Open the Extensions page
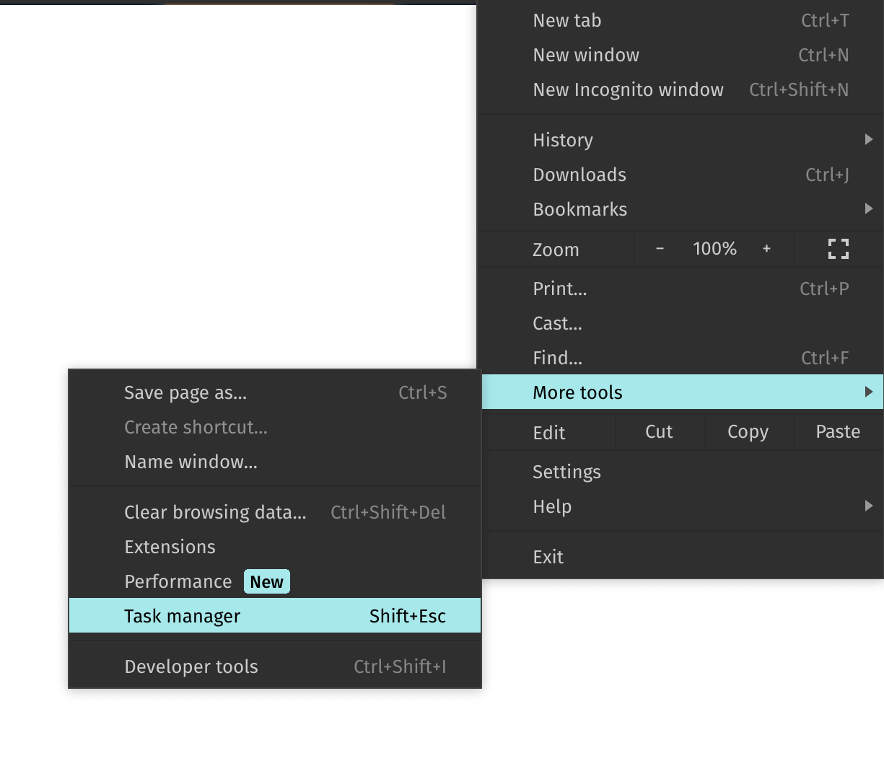Viewport: 884px width, 766px height. pos(170,546)
